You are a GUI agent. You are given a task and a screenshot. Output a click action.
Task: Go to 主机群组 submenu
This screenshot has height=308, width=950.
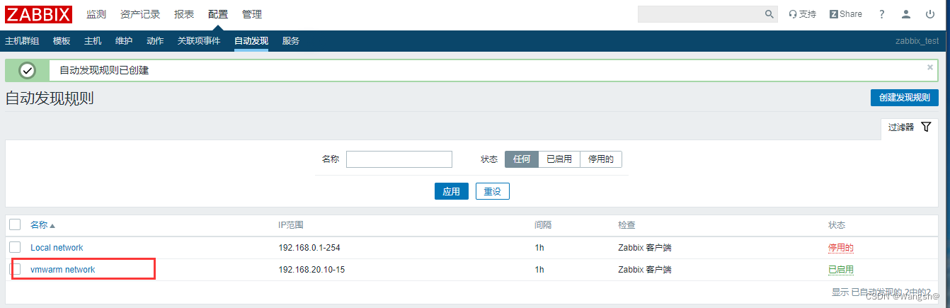pos(22,41)
